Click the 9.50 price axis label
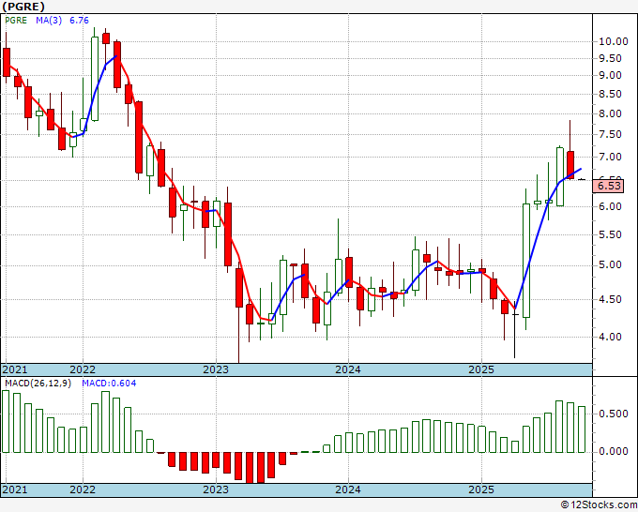 click(x=611, y=58)
